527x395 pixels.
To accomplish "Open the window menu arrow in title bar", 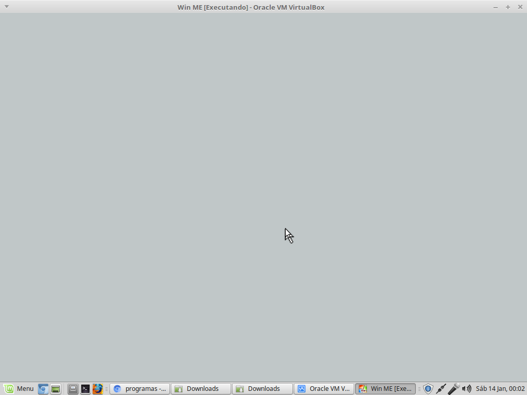I will (x=6, y=7).
